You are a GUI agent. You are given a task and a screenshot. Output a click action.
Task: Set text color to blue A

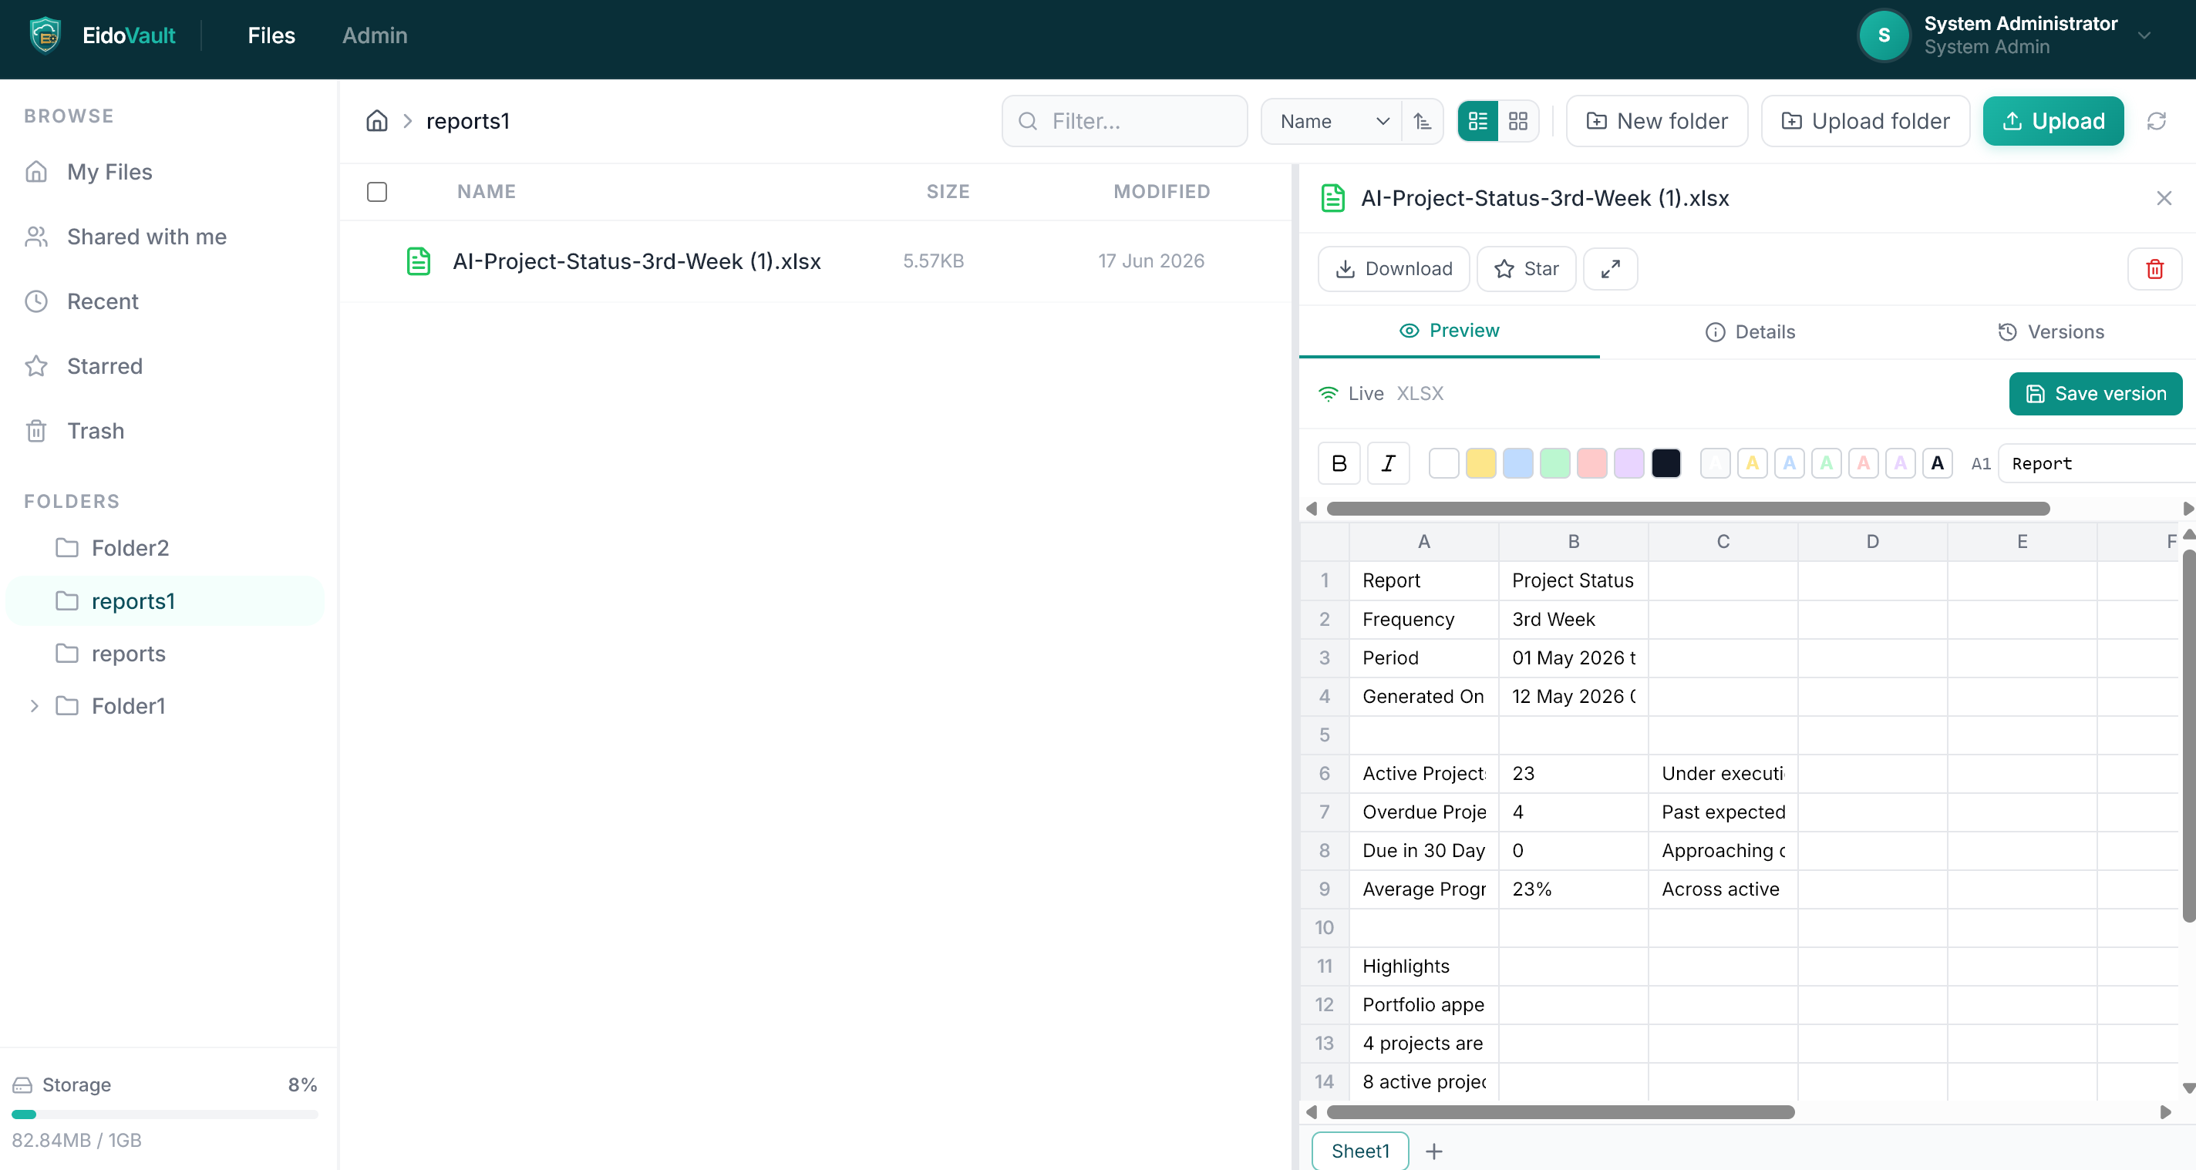[1790, 463]
